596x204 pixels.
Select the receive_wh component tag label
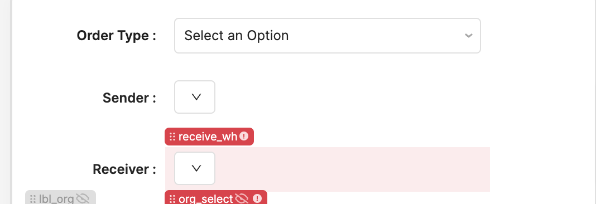(x=208, y=137)
